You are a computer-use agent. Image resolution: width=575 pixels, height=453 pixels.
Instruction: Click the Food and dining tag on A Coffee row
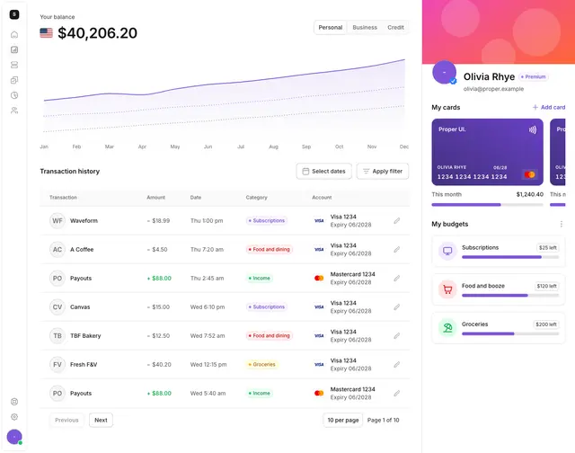[x=269, y=250]
